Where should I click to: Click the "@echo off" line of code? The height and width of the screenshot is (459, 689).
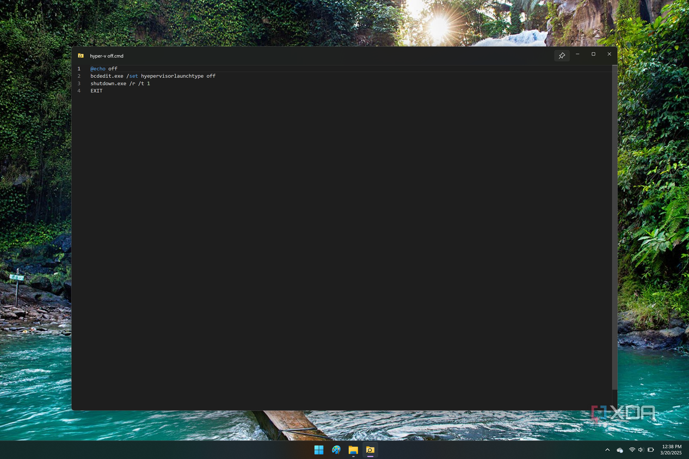coord(104,69)
